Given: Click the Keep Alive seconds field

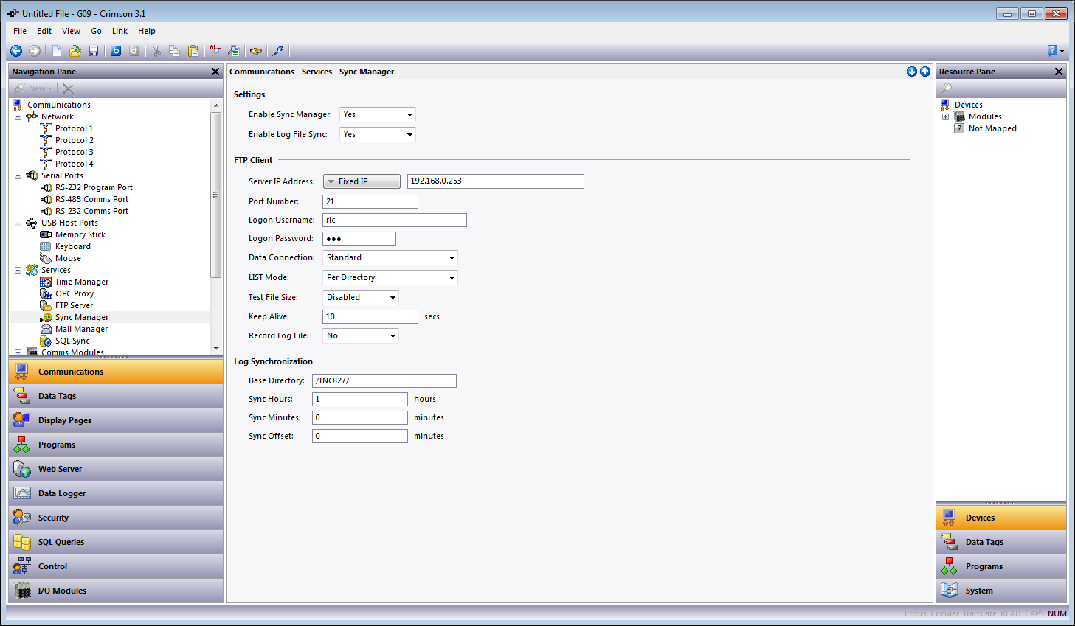Looking at the screenshot, I should [x=370, y=316].
